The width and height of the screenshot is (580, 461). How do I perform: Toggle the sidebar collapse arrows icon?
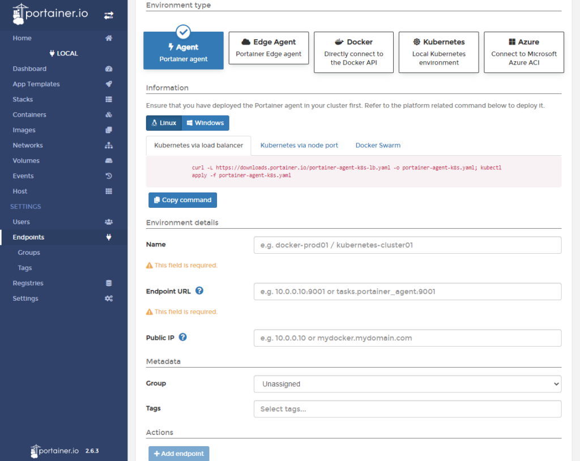pos(109,15)
